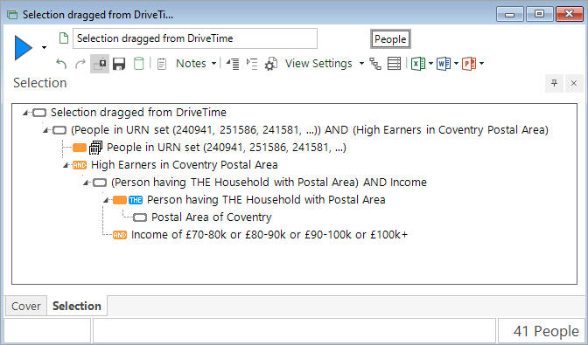Export to Excel icon
588x345 pixels.
pos(418,64)
